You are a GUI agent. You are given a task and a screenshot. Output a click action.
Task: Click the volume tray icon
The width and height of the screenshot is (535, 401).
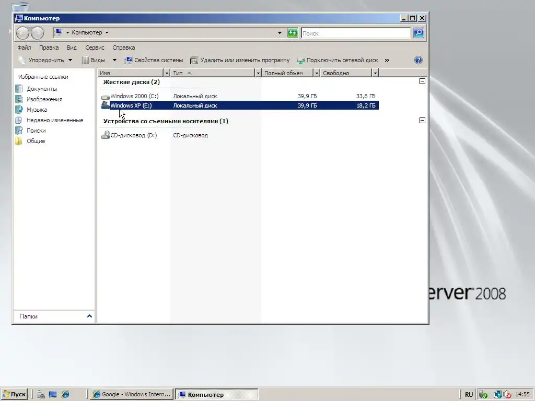(x=507, y=395)
